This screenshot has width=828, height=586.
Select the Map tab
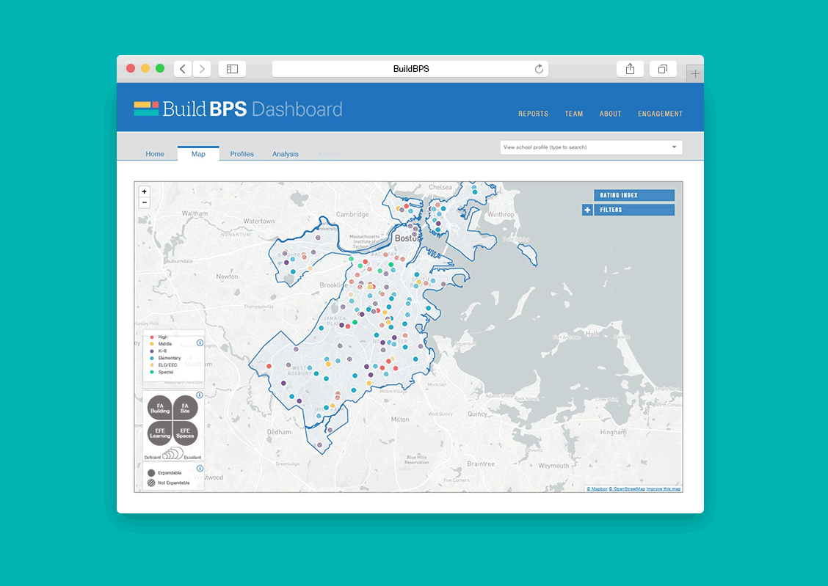198,153
